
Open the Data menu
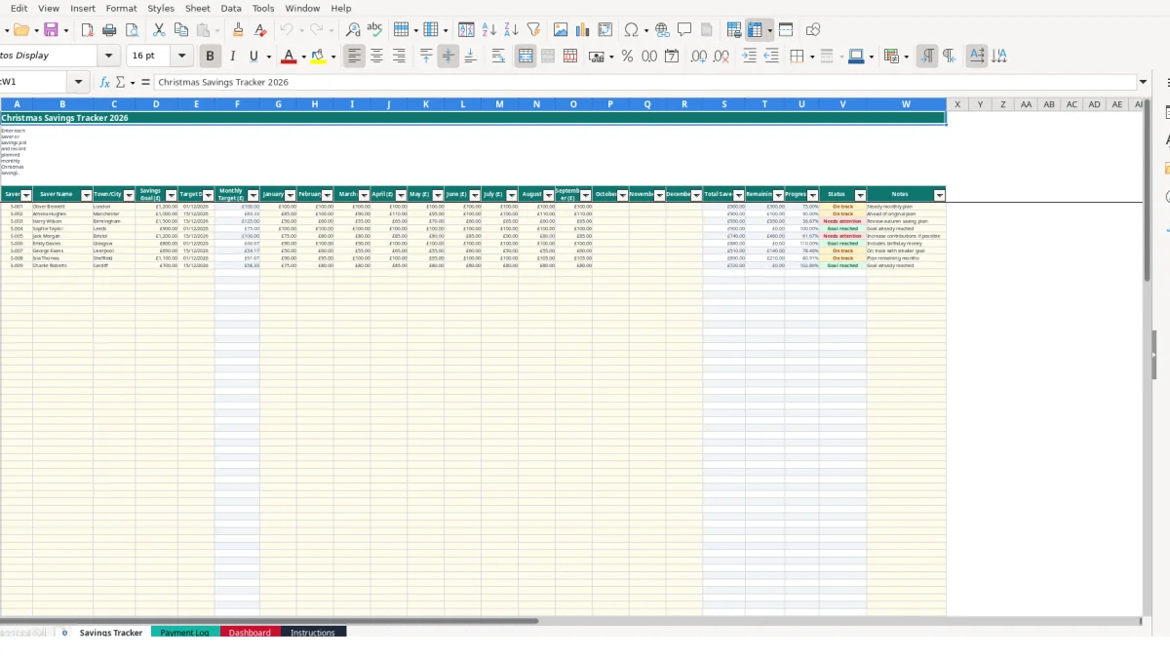(x=231, y=8)
